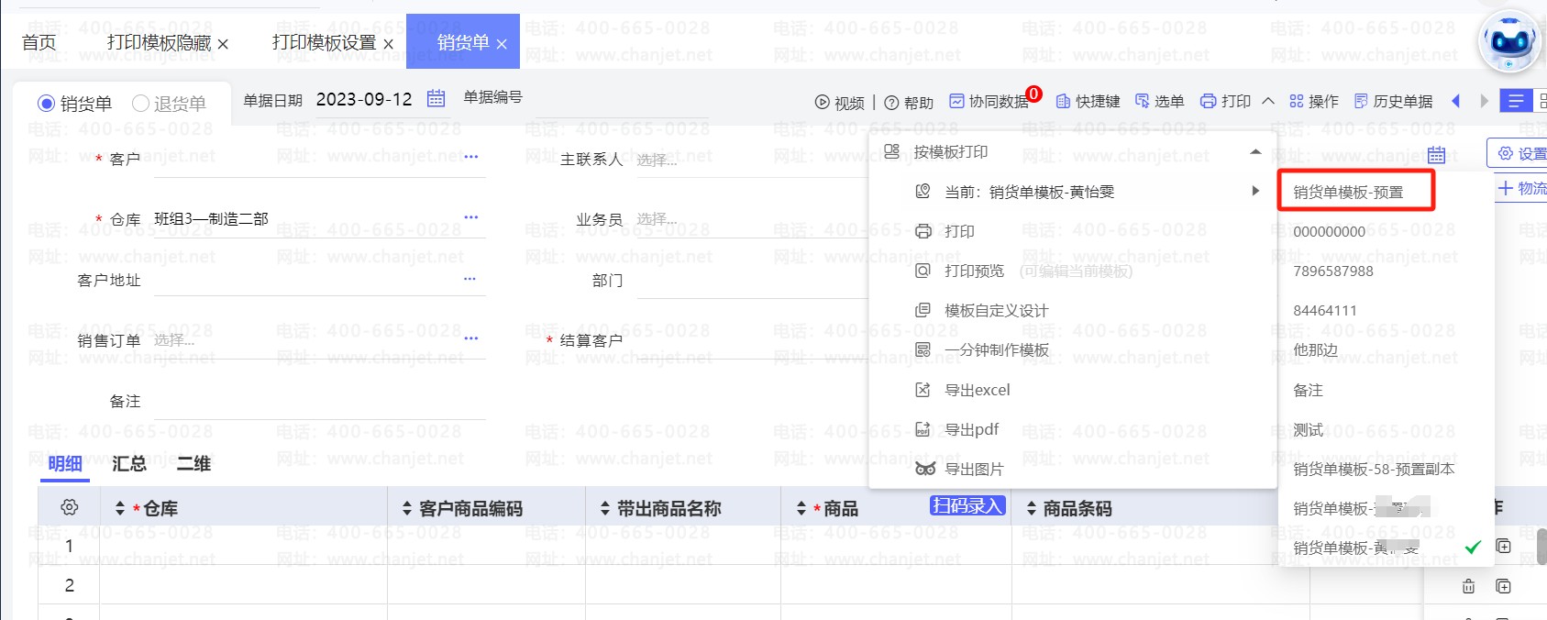This screenshot has height=620, width=1547.
Task: Open 帮助 help
Action: [910, 102]
